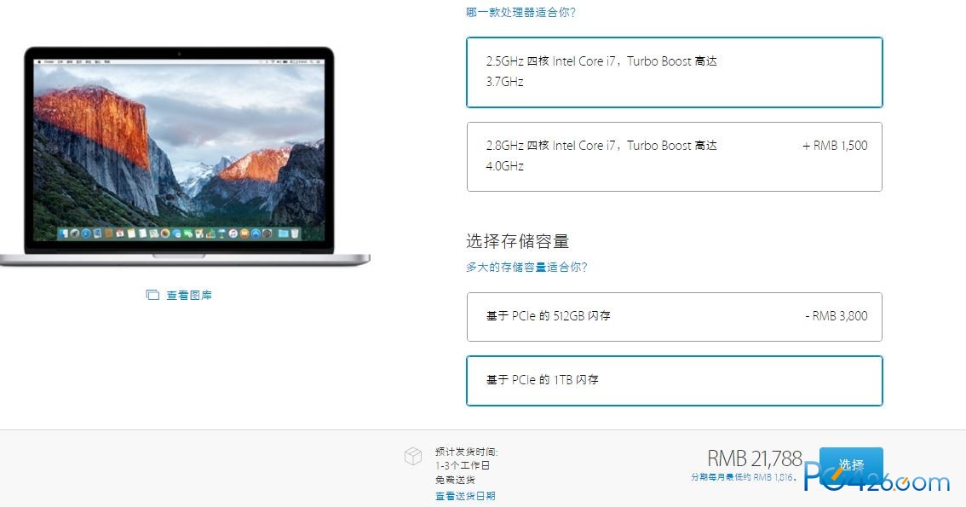Choose the 2.8GHz Intel Core i7 processor option
This screenshot has width=966, height=507.
675,157
